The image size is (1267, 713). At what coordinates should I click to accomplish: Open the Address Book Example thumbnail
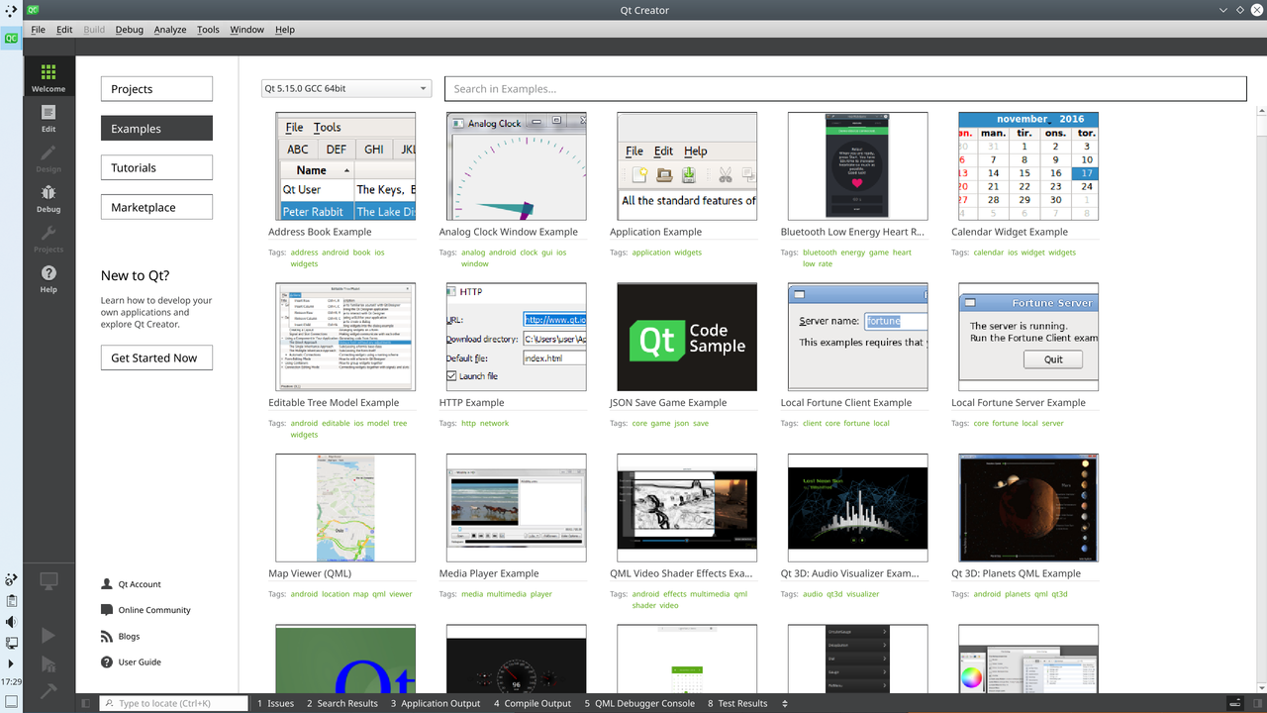[x=345, y=166]
